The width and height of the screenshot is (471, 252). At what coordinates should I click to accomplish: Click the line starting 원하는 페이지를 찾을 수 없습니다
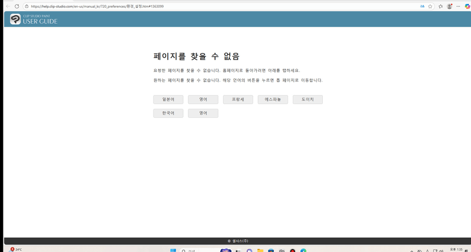coord(238,80)
